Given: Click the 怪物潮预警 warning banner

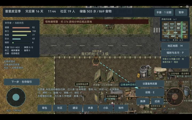Looking at the screenshot, I should [96, 22].
